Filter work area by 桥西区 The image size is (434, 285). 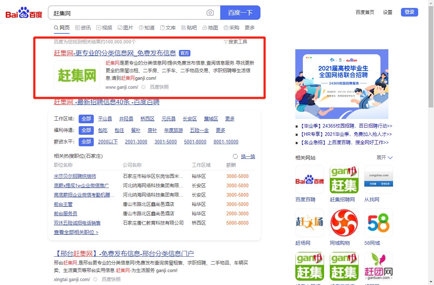[147, 119]
